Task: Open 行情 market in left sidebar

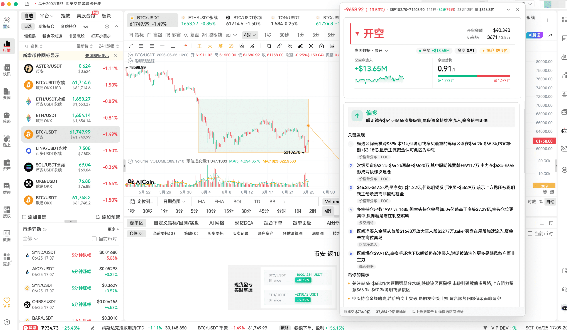Action: pos(7,46)
